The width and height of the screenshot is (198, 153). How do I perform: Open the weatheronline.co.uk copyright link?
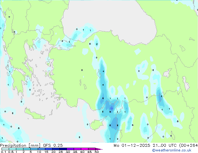[171, 150]
